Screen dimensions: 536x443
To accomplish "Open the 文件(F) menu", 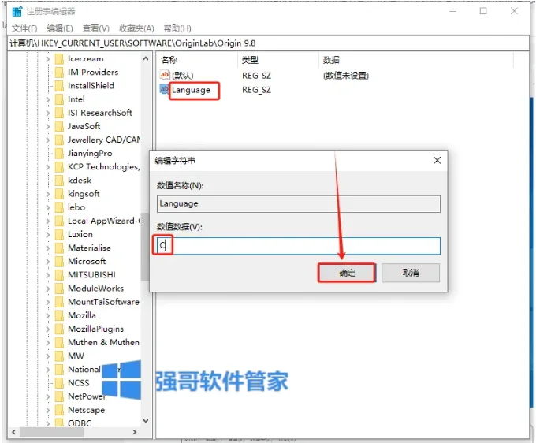I will (24, 28).
